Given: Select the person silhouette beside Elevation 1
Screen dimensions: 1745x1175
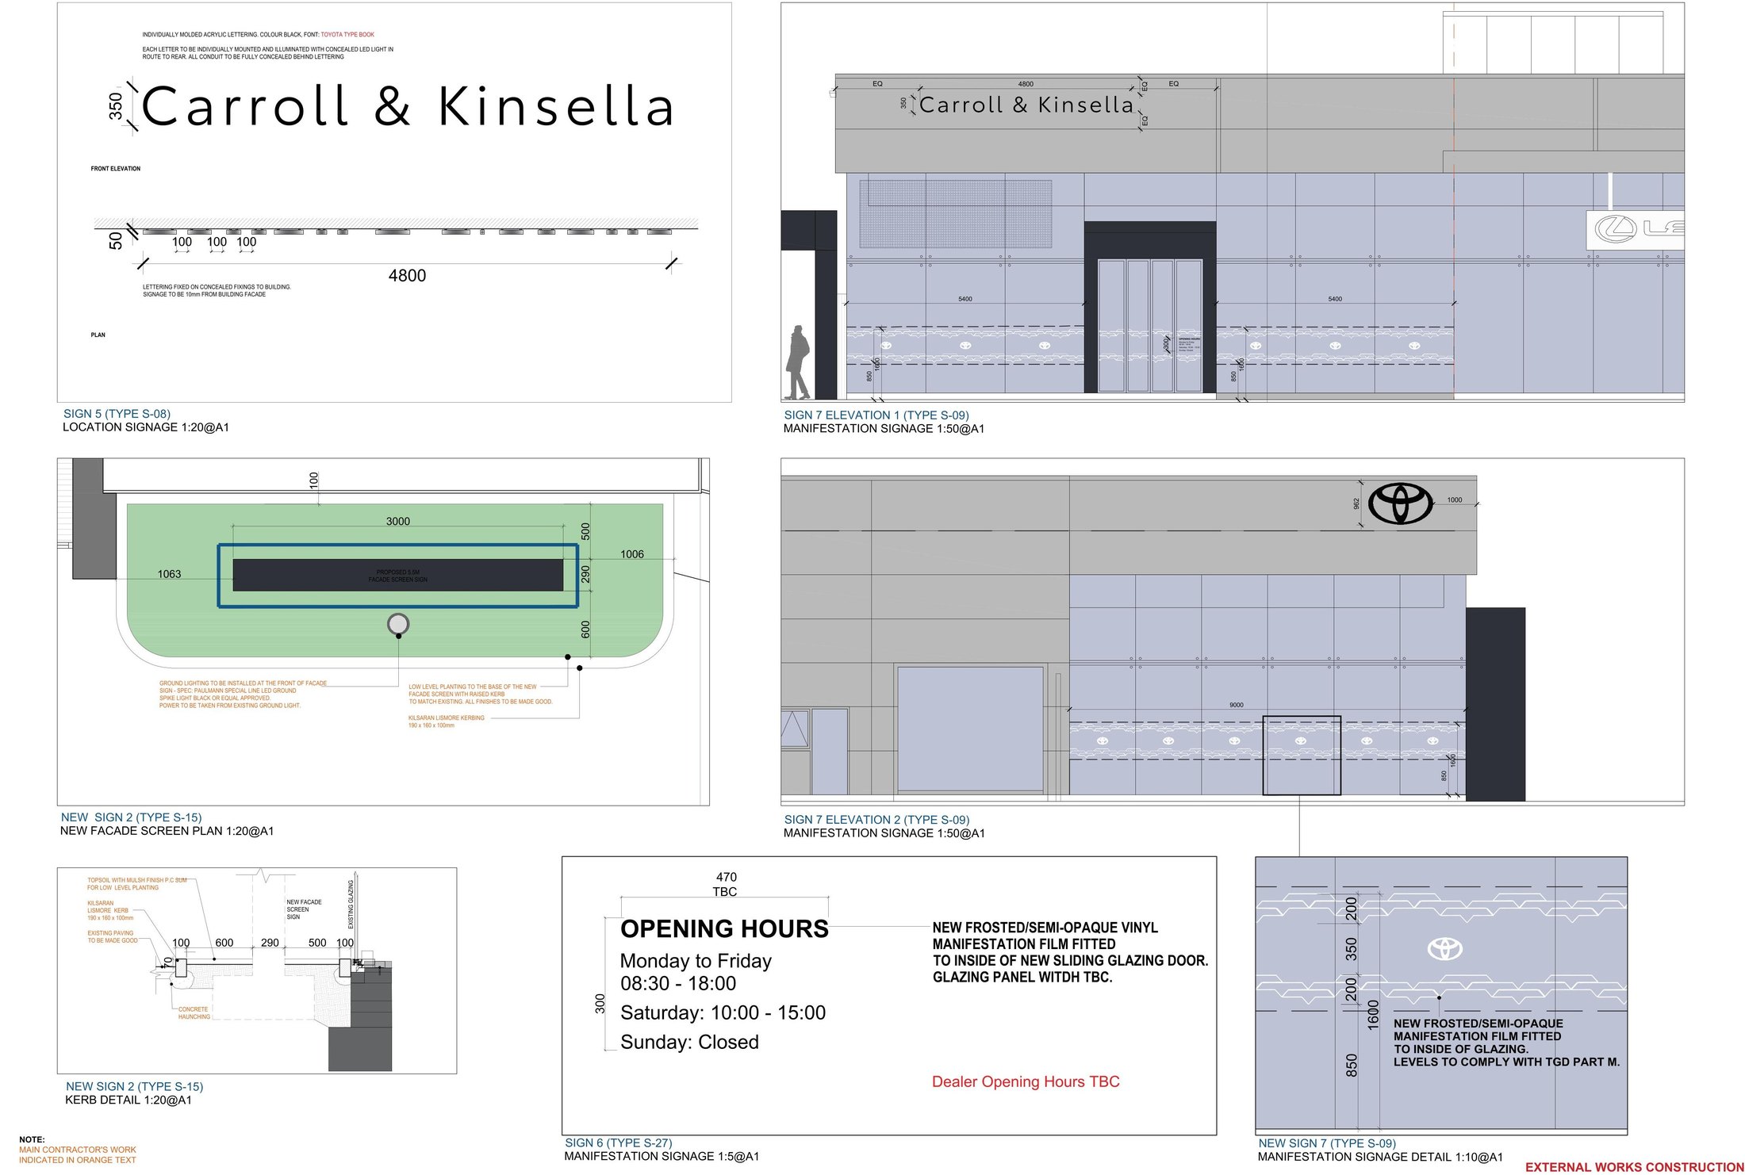Looking at the screenshot, I should coord(798,362).
